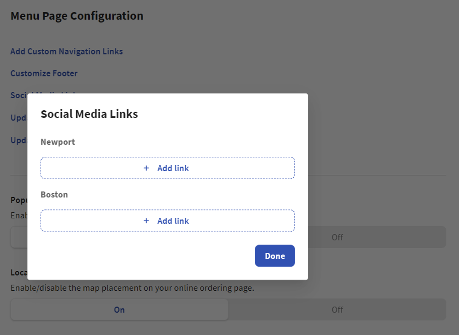Click the Done button to close the dialog
The height and width of the screenshot is (335, 459).
(x=274, y=256)
